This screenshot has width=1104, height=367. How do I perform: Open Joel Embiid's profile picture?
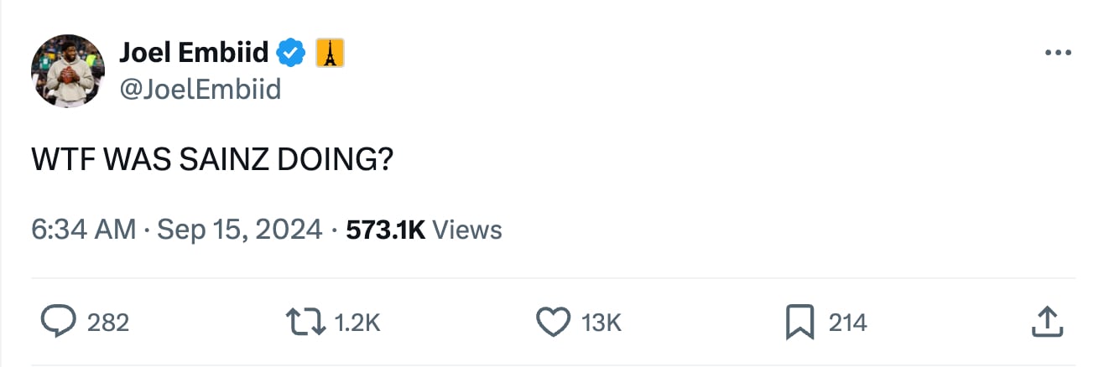click(68, 71)
